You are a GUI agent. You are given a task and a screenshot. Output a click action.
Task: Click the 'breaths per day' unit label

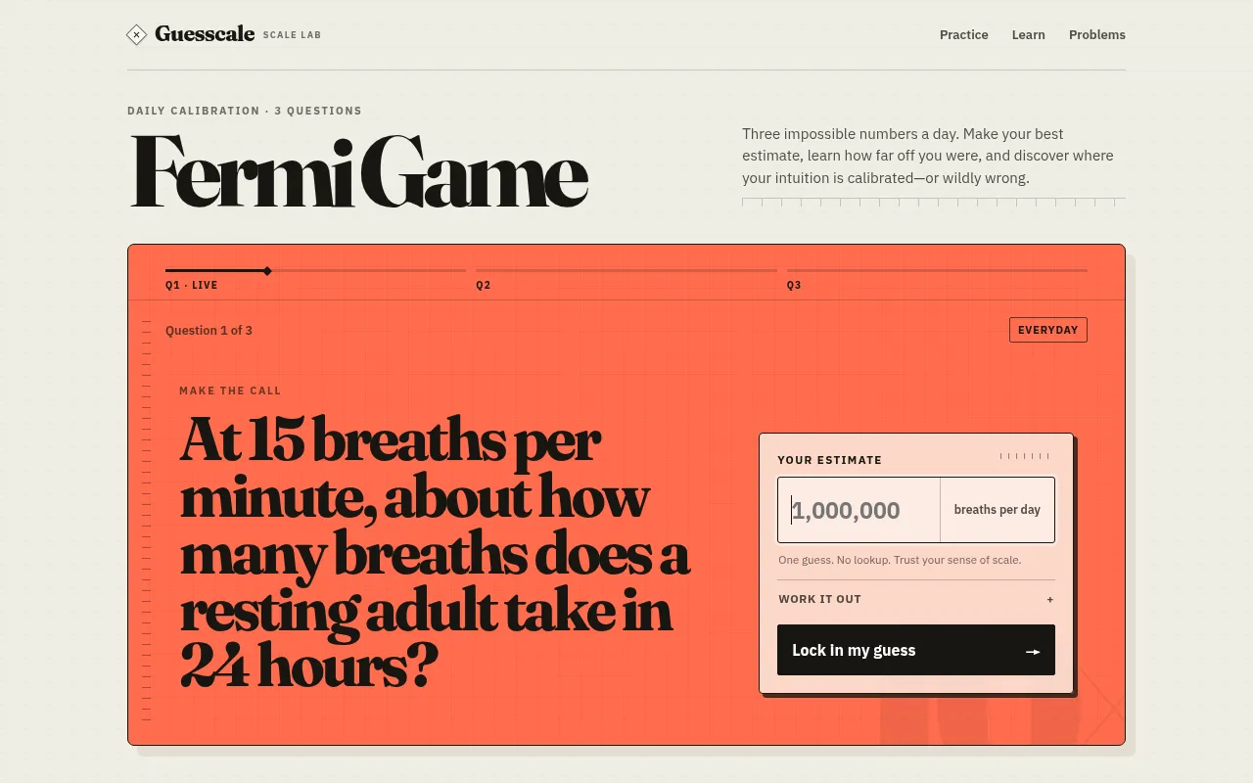click(998, 510)
